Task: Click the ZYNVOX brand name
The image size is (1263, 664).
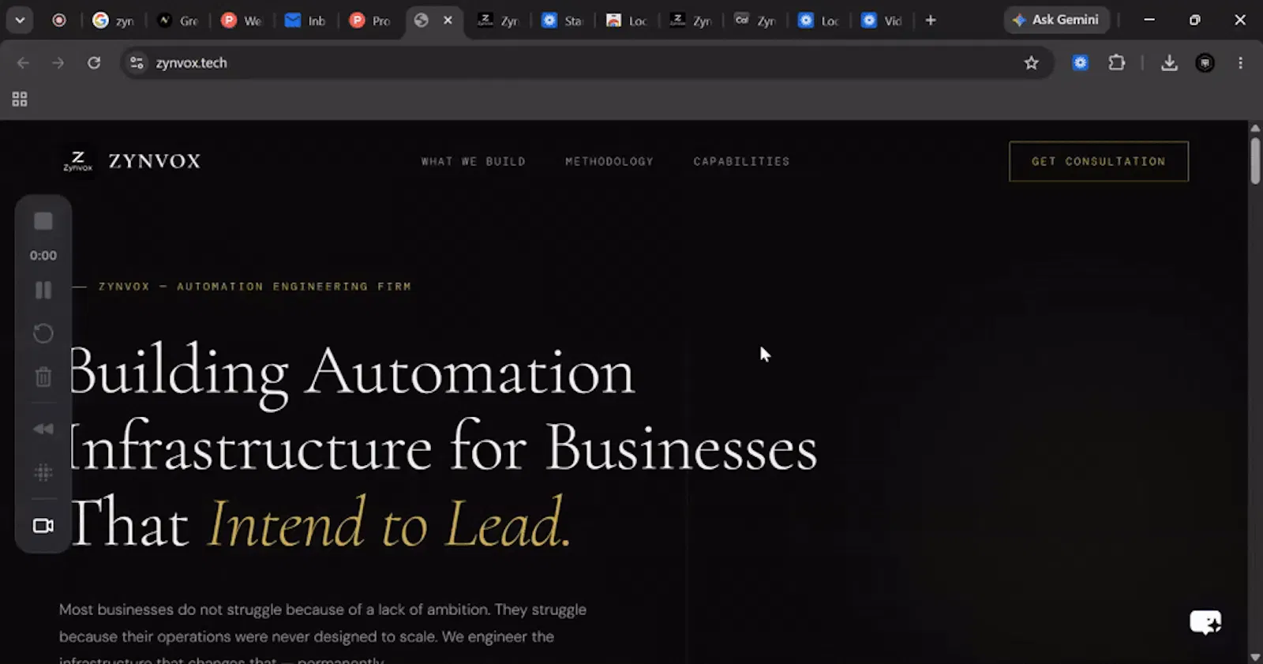Action: click(x=155, y=161)
